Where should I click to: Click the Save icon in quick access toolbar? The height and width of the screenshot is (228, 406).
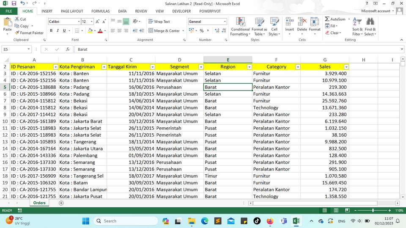pos(14,3)
